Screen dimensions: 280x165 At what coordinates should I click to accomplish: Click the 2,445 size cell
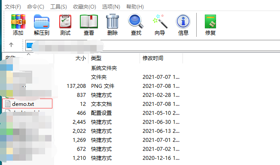click(79, 122)
